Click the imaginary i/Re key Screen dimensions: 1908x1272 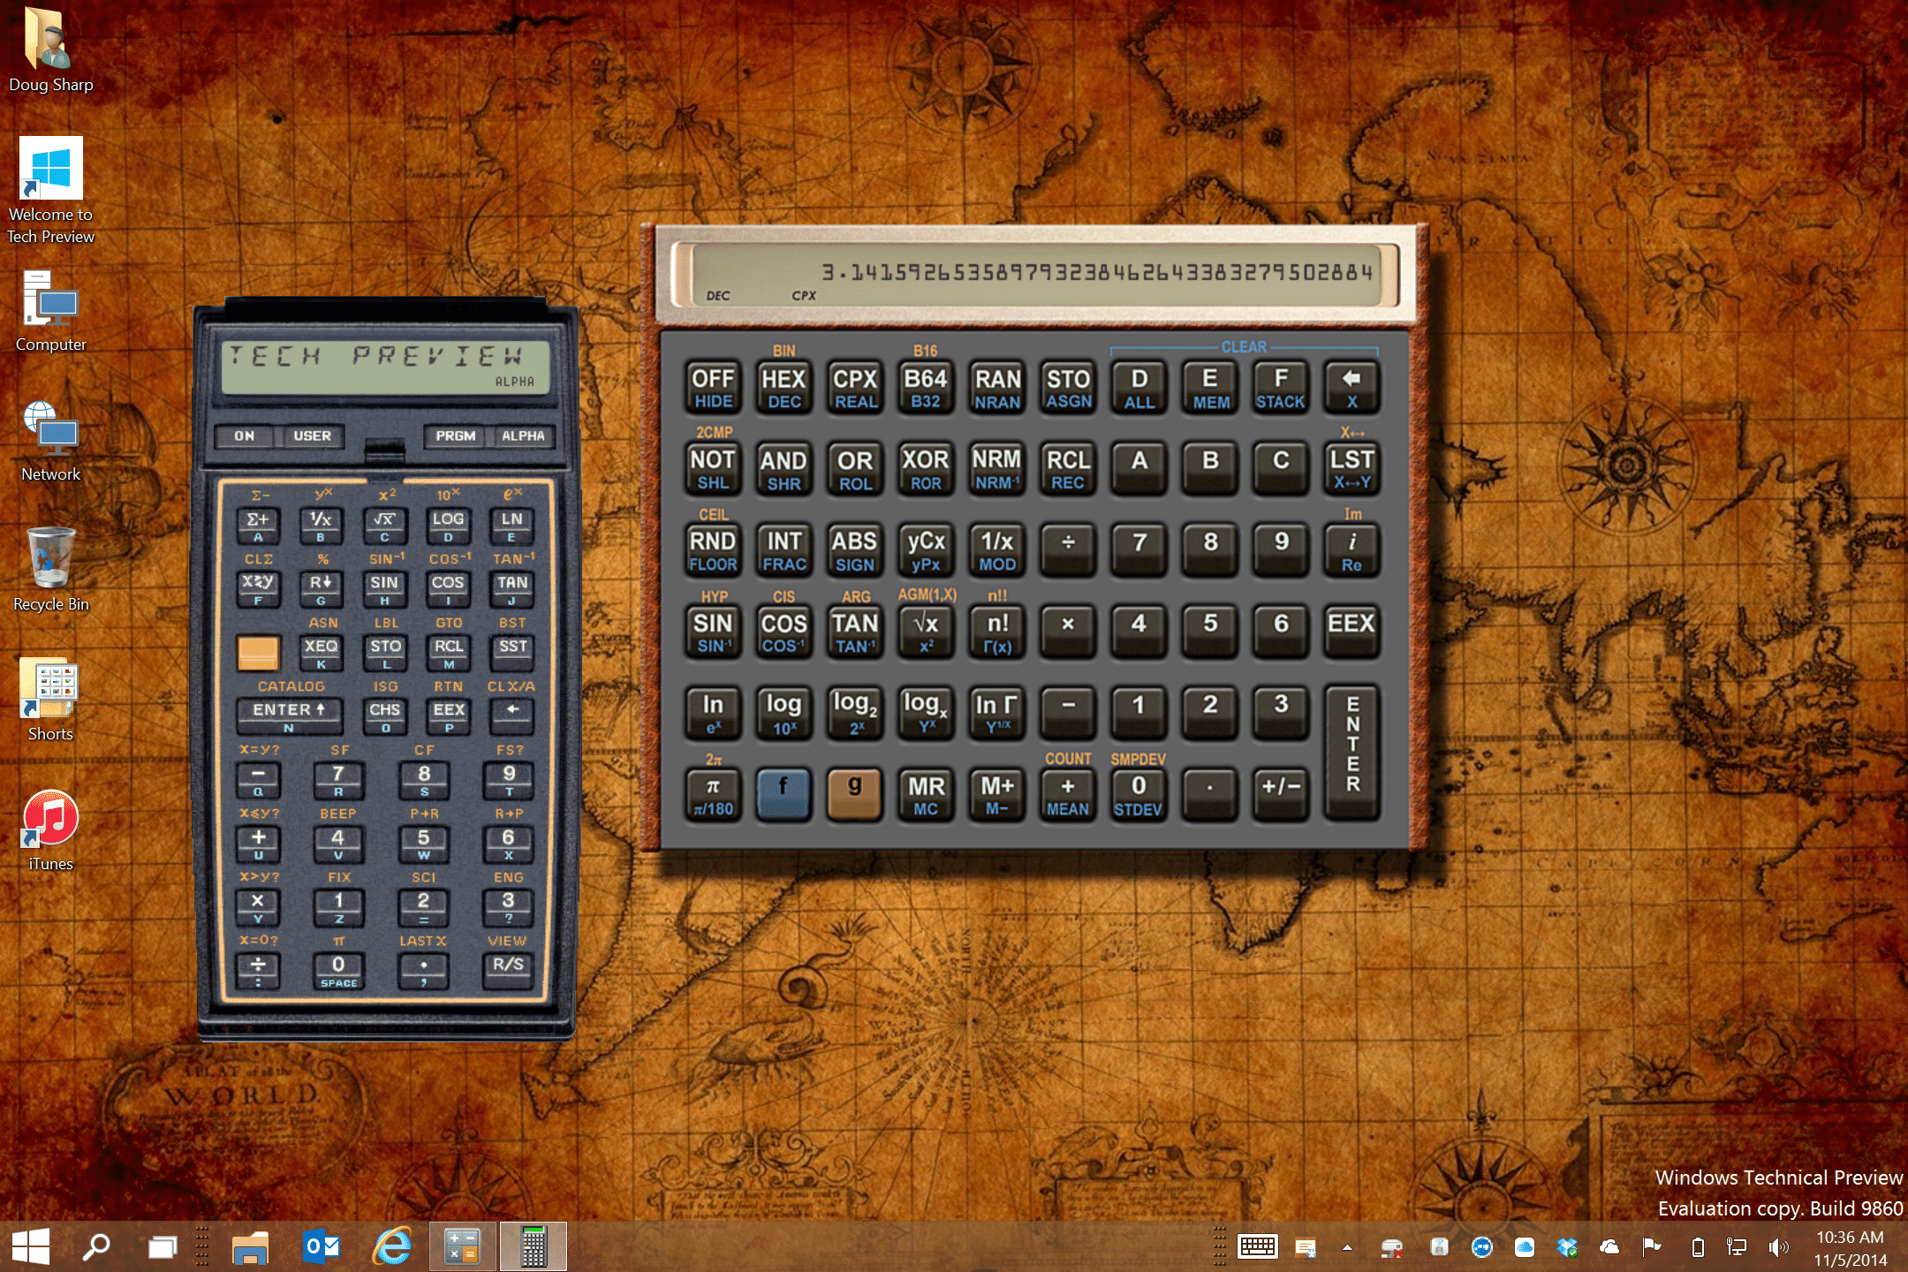pos(1351,550)
